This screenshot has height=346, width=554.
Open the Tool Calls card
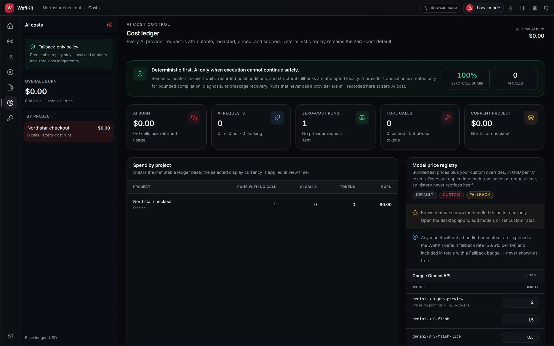click(x=420, y=127)
